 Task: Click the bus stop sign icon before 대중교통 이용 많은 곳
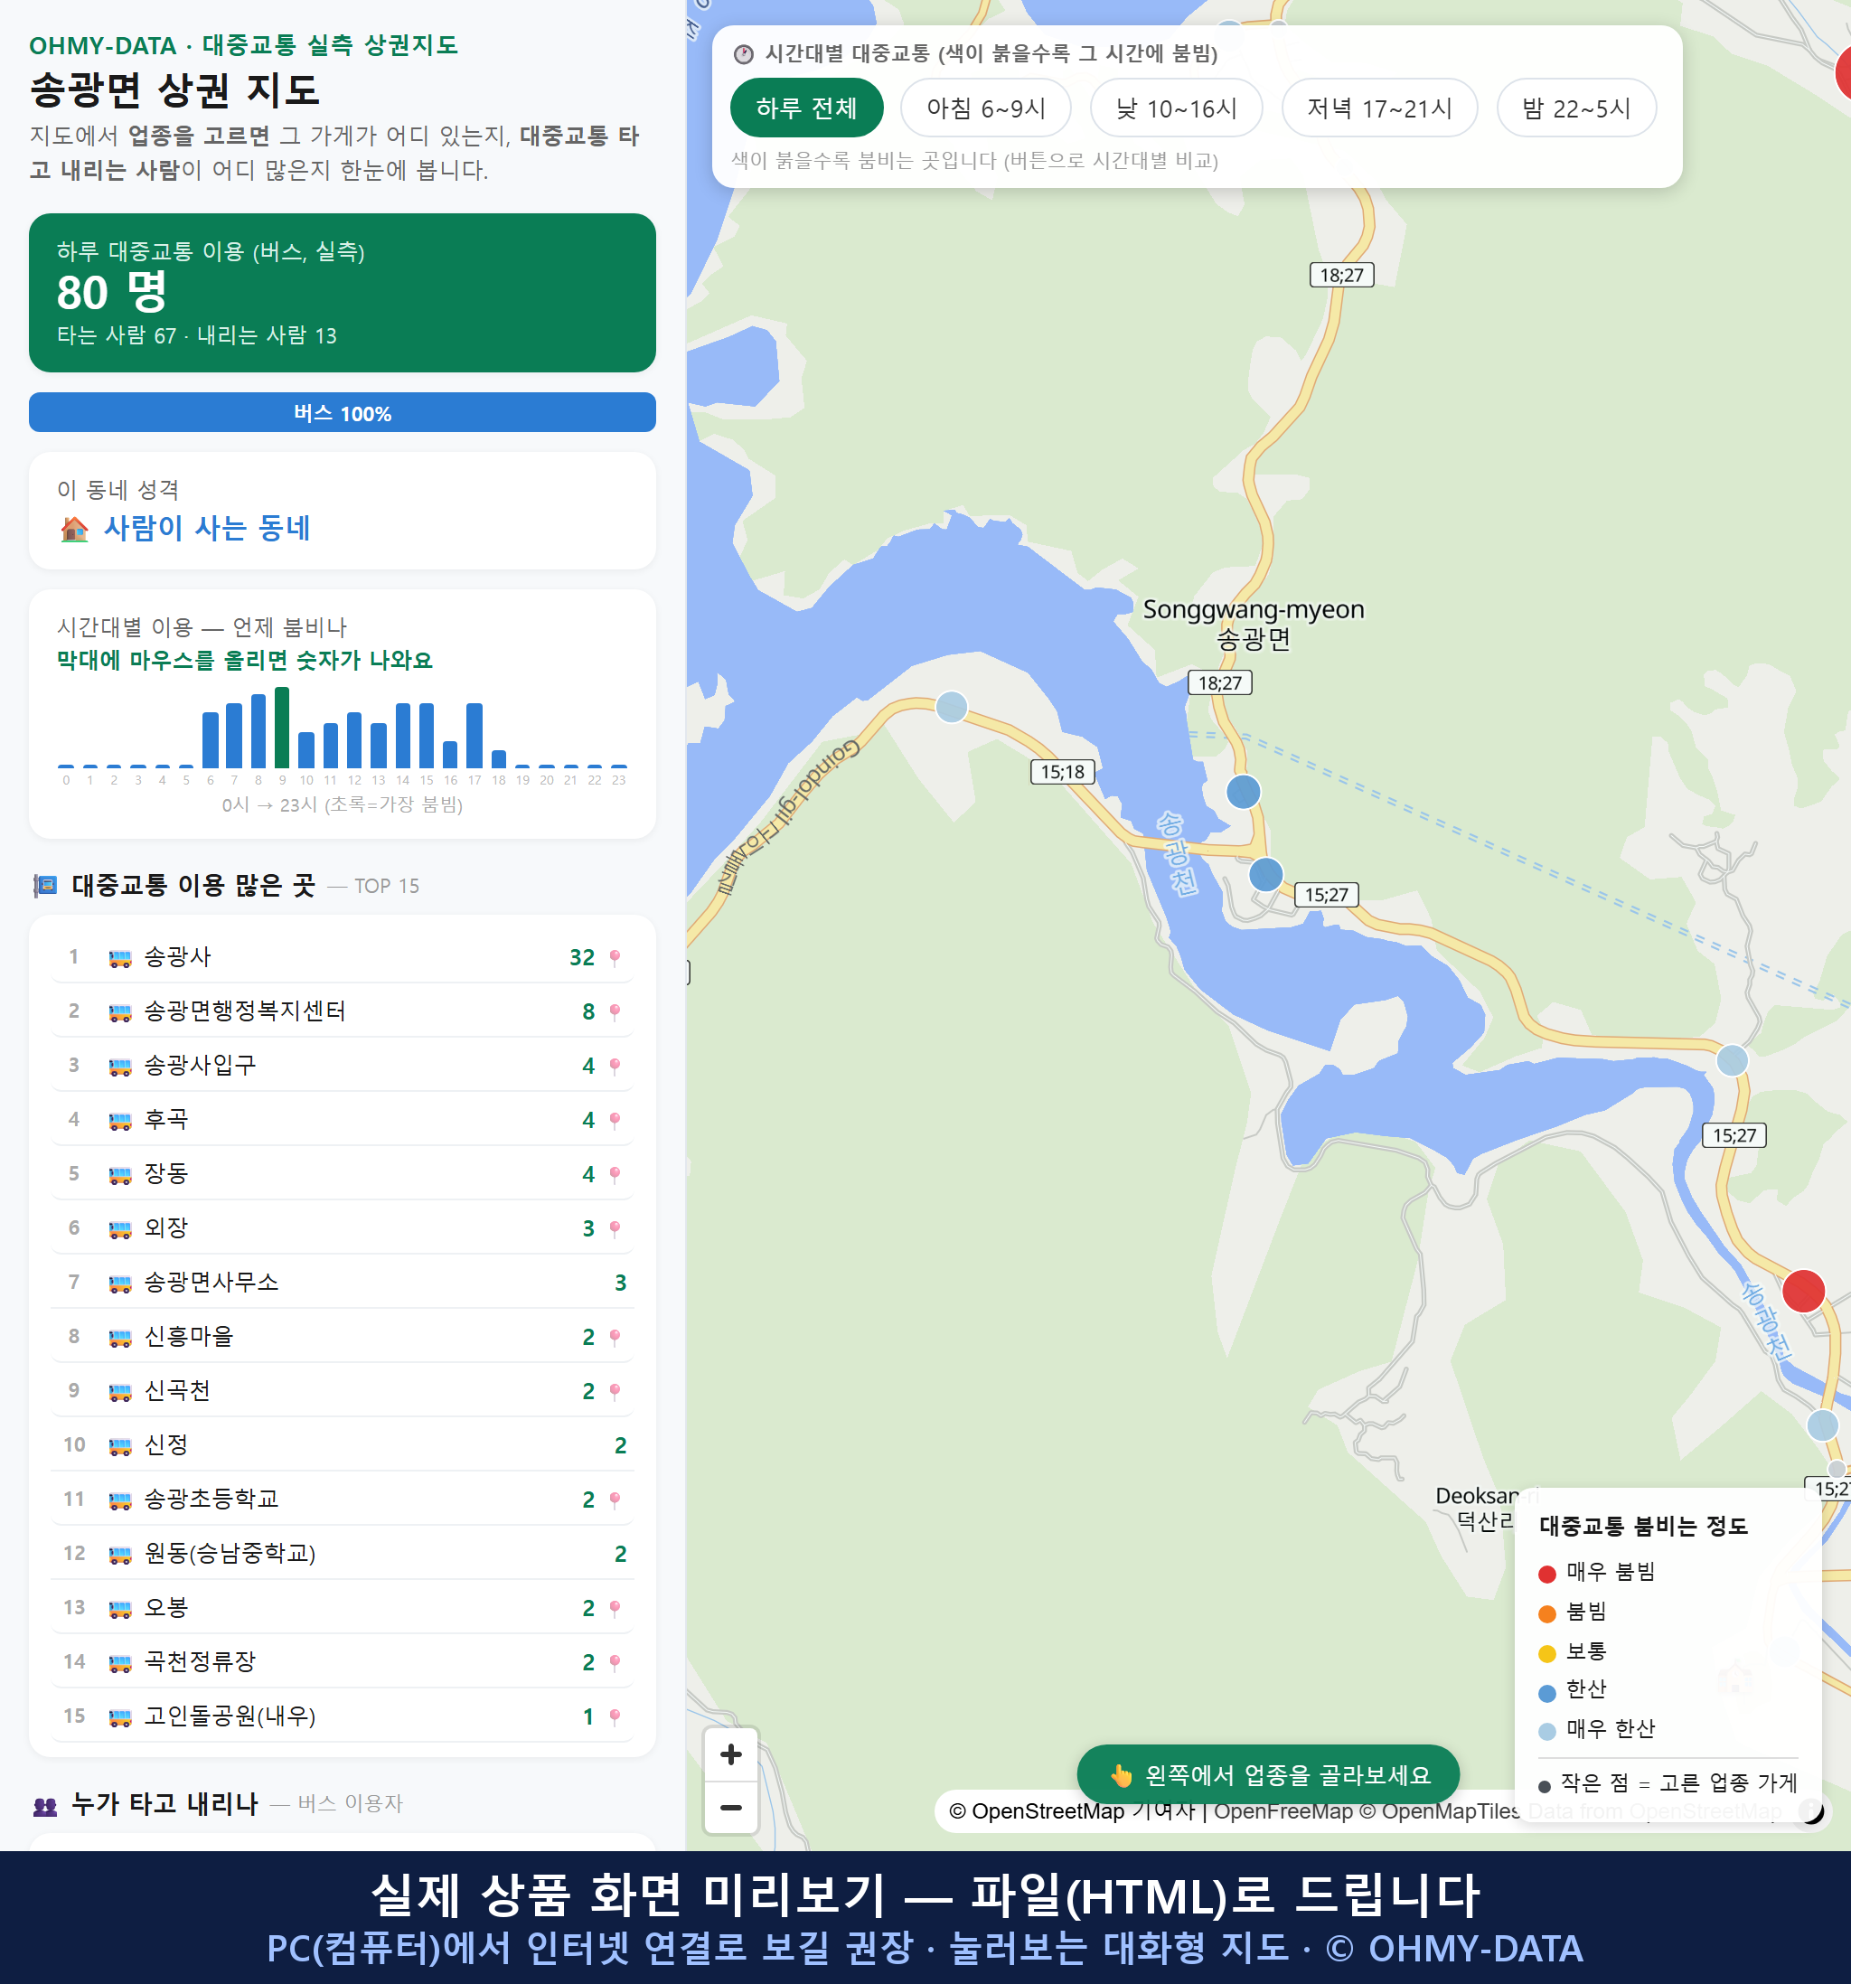(x=45, y=885)
